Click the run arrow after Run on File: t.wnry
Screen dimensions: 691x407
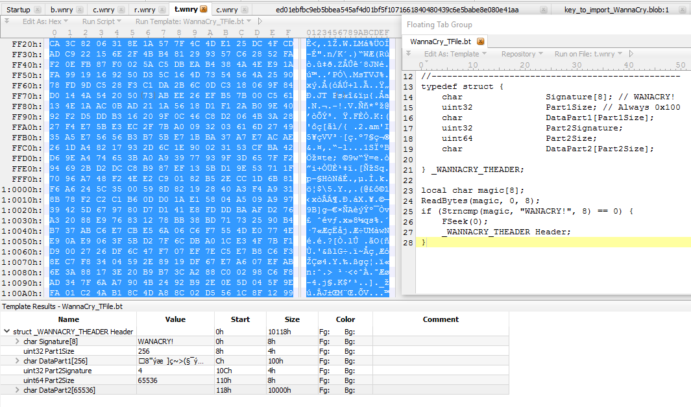click(631, 54)
